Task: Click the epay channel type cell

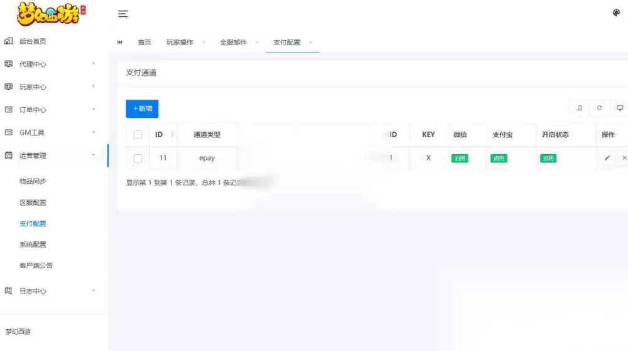Action: pyautogui.click(x=207, y=158)
